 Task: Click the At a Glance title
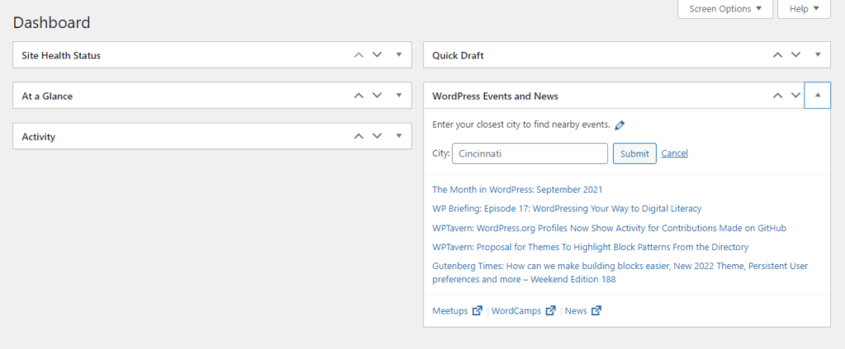click(x=47, y=96)
